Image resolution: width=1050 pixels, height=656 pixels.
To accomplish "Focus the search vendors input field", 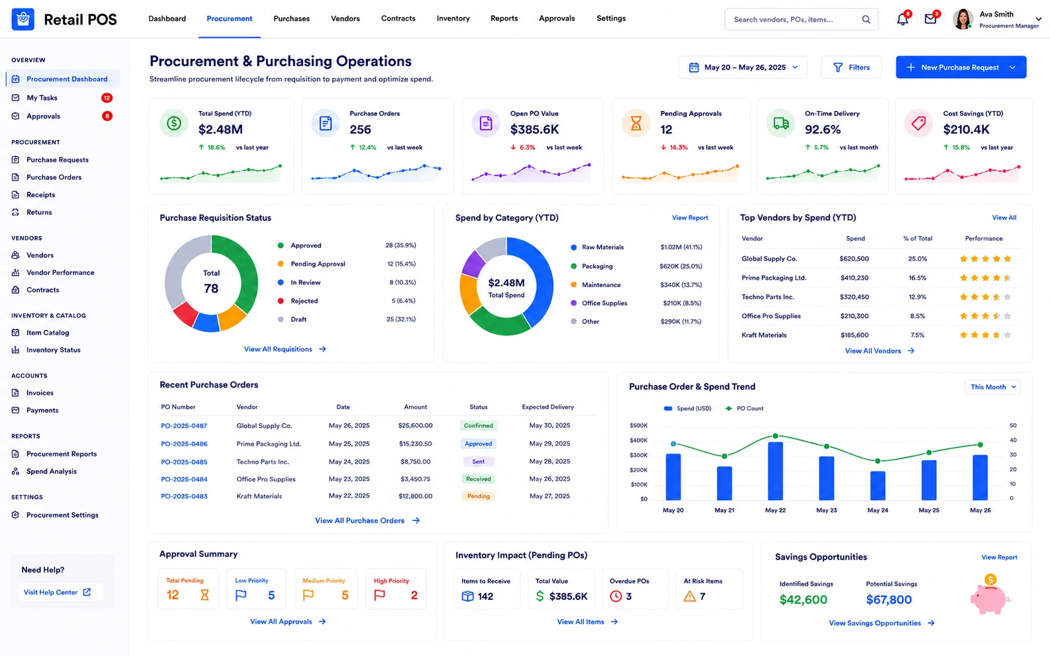I will click(802, 19).
